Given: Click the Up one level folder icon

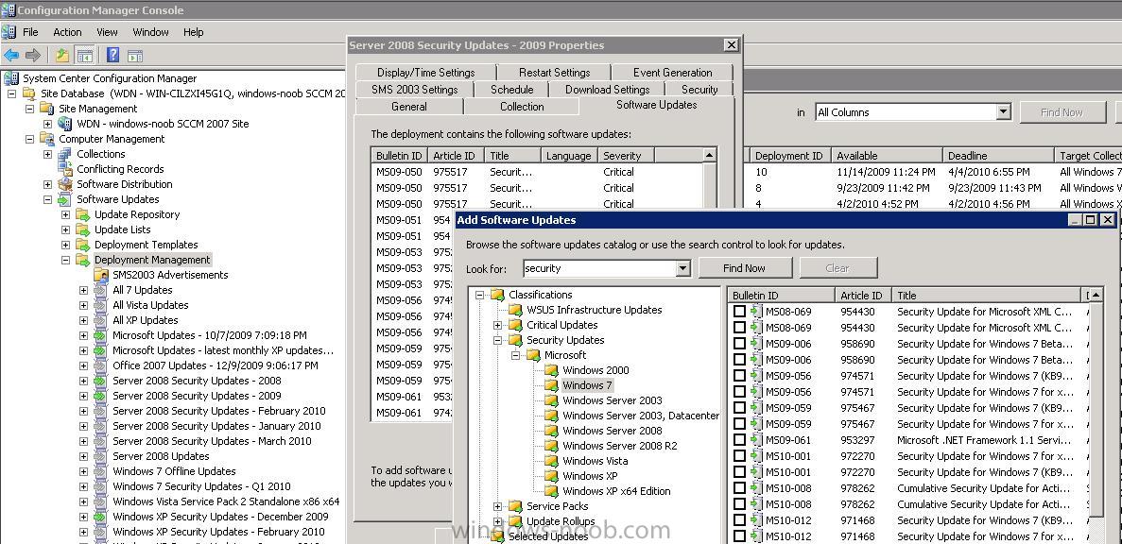Looking at the screenshot, I should tap(62, 55).
